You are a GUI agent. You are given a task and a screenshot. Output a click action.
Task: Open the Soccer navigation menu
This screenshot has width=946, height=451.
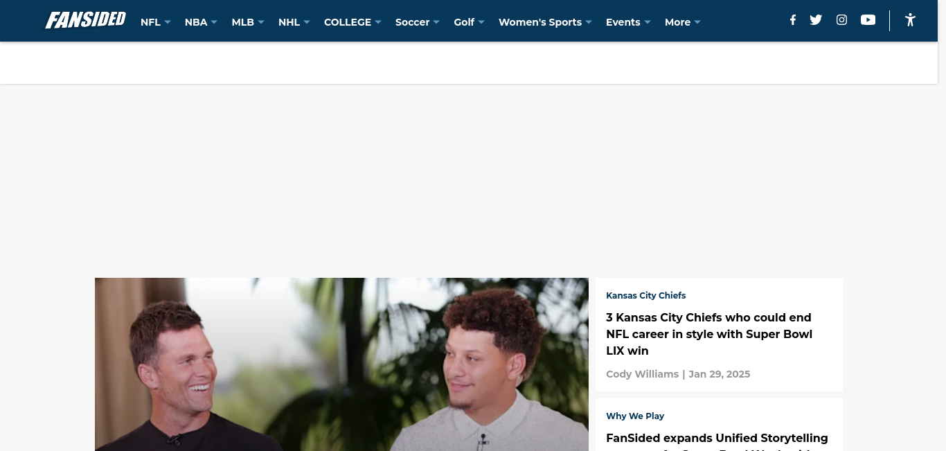pos(418,22)
